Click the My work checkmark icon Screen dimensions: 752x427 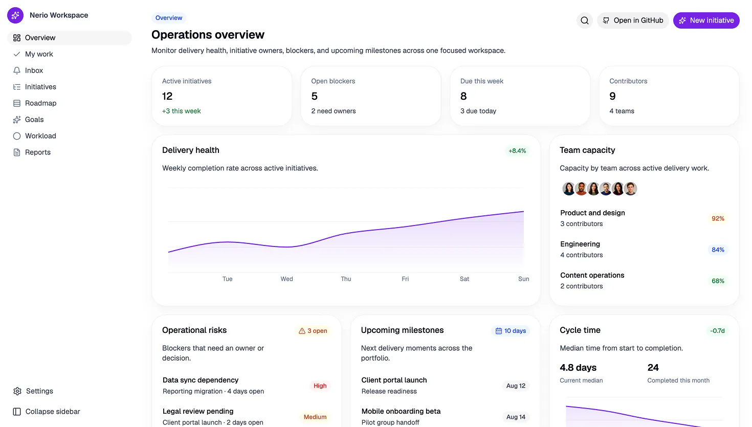tap(17, 54)
